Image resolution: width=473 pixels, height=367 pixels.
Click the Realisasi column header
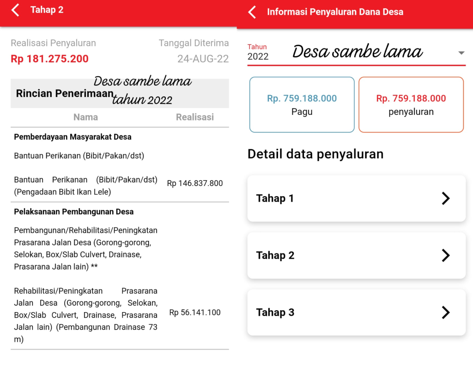pos(194,117)
